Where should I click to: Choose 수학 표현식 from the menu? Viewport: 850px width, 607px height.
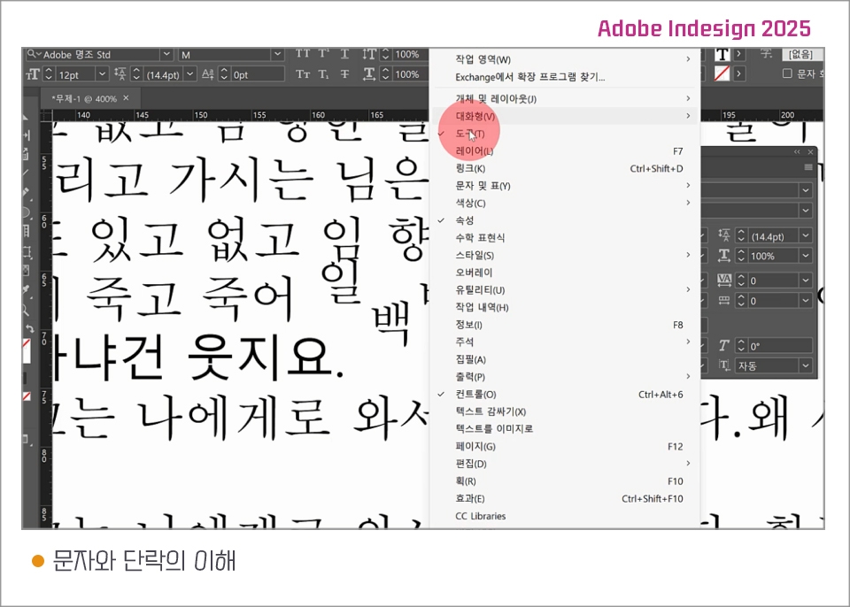[564, 237]
